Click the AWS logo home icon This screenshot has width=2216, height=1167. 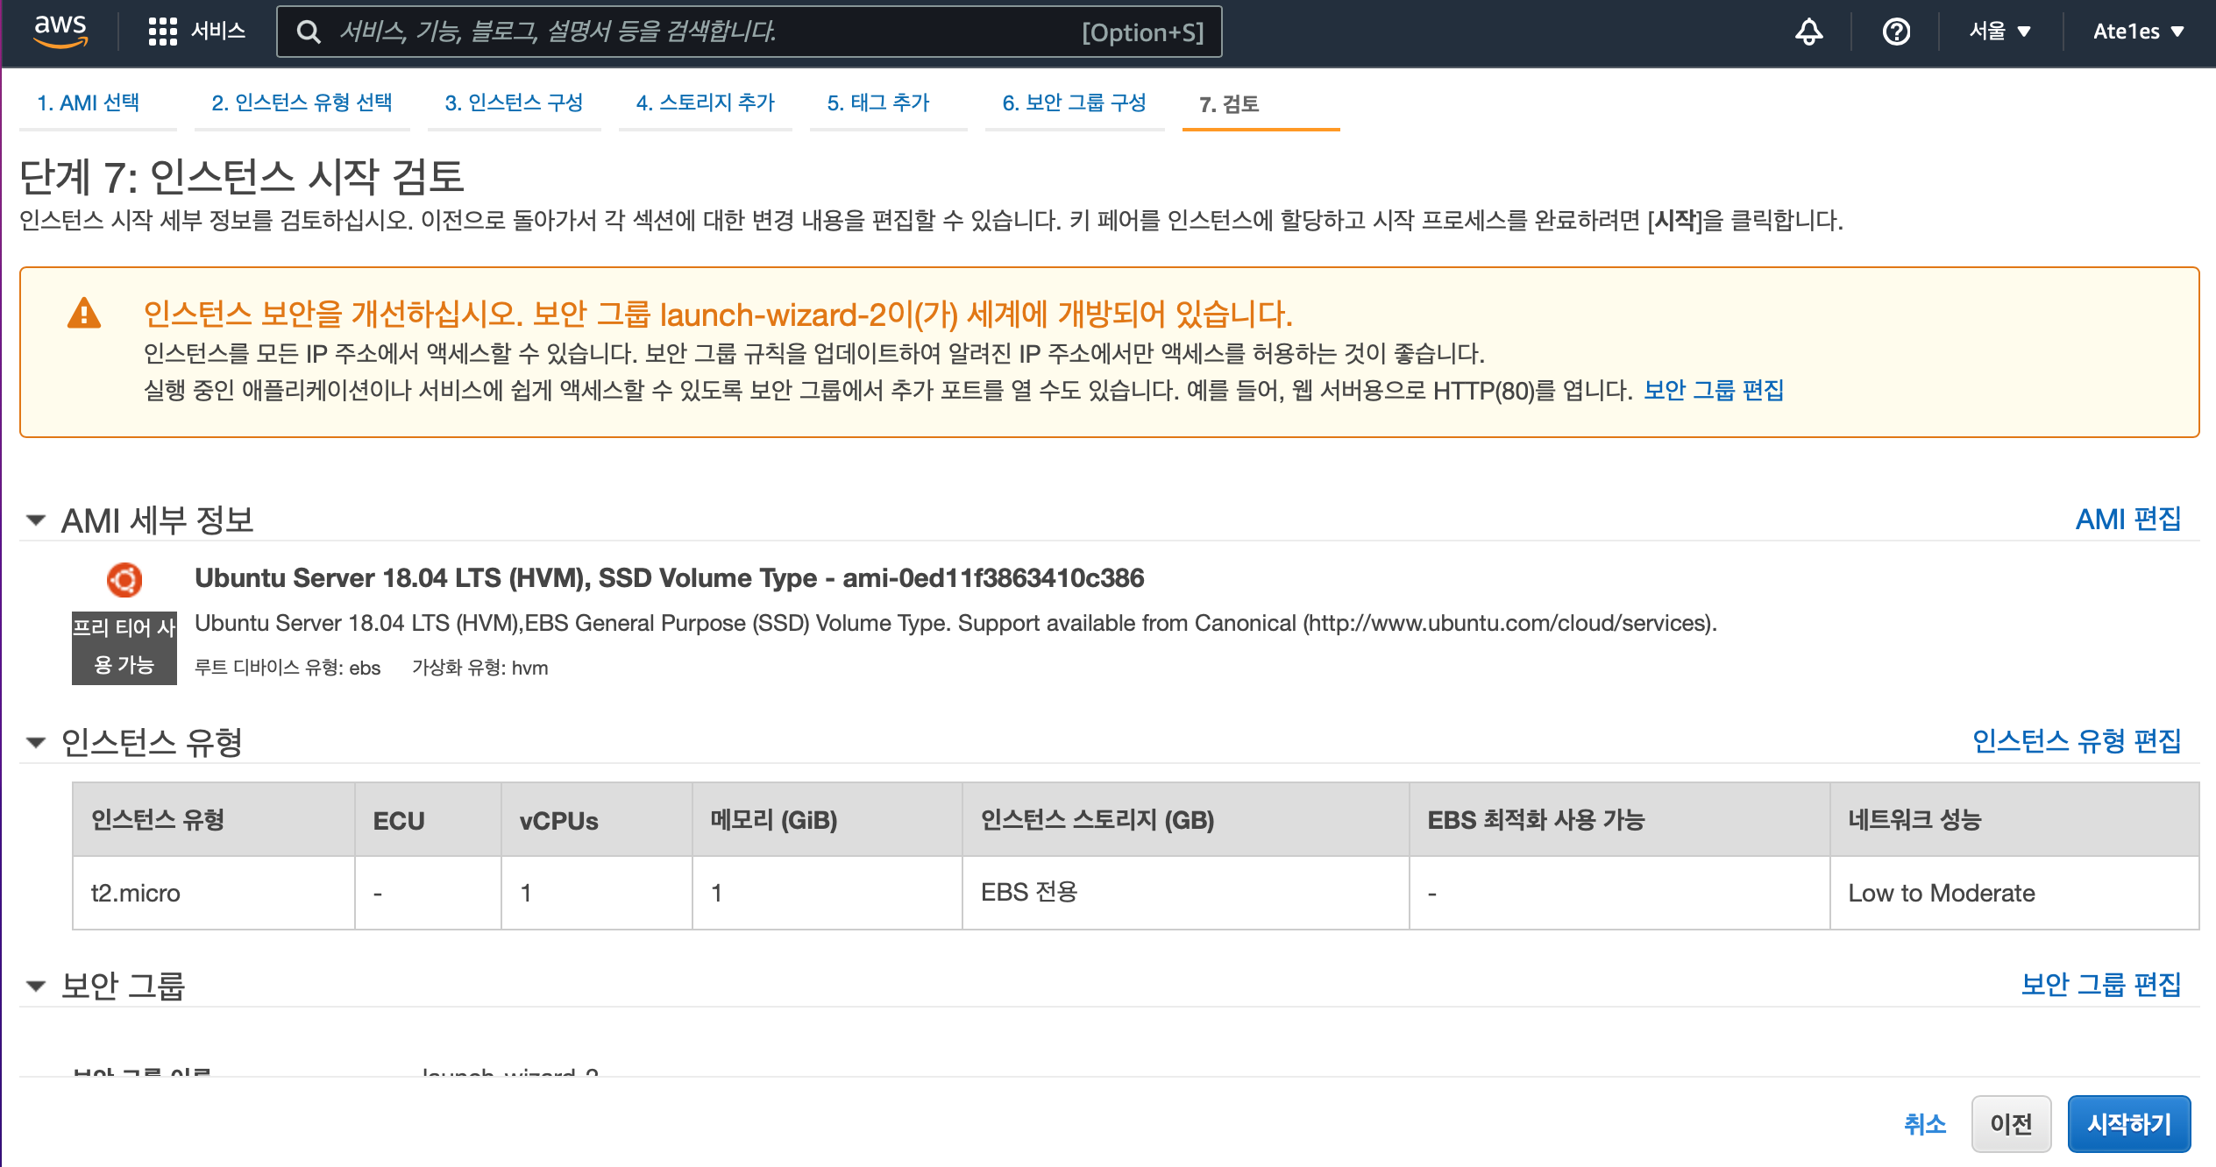click(x=60, y=32)
